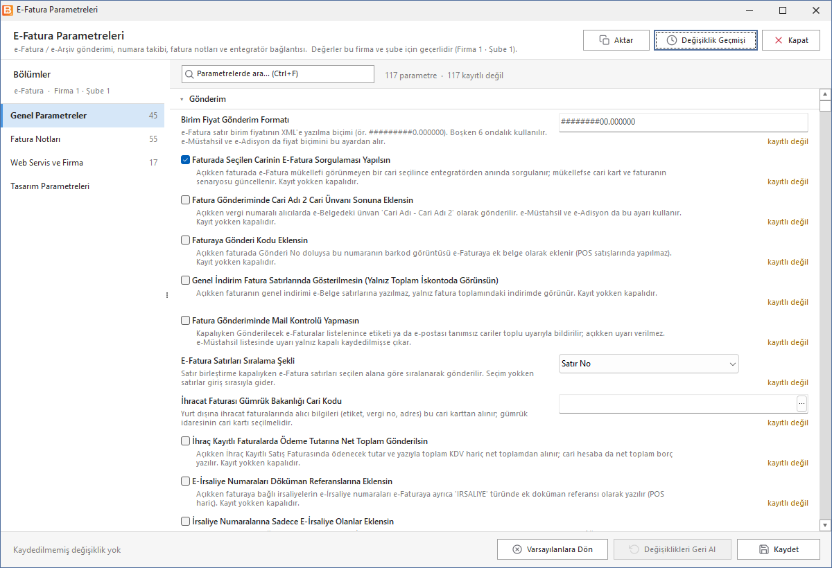The height and width of the screenshot is (568, 832).
Task: Enable Genel İndirim Fatura Satırlarında Gösterilmesin
Action: [x=185, y=281]
